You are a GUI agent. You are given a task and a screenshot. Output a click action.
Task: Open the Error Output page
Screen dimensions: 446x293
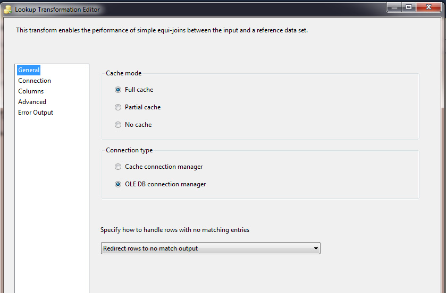36,113
